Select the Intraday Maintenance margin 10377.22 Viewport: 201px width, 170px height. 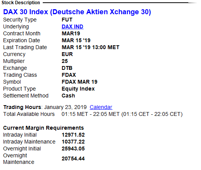coord(73,142)
